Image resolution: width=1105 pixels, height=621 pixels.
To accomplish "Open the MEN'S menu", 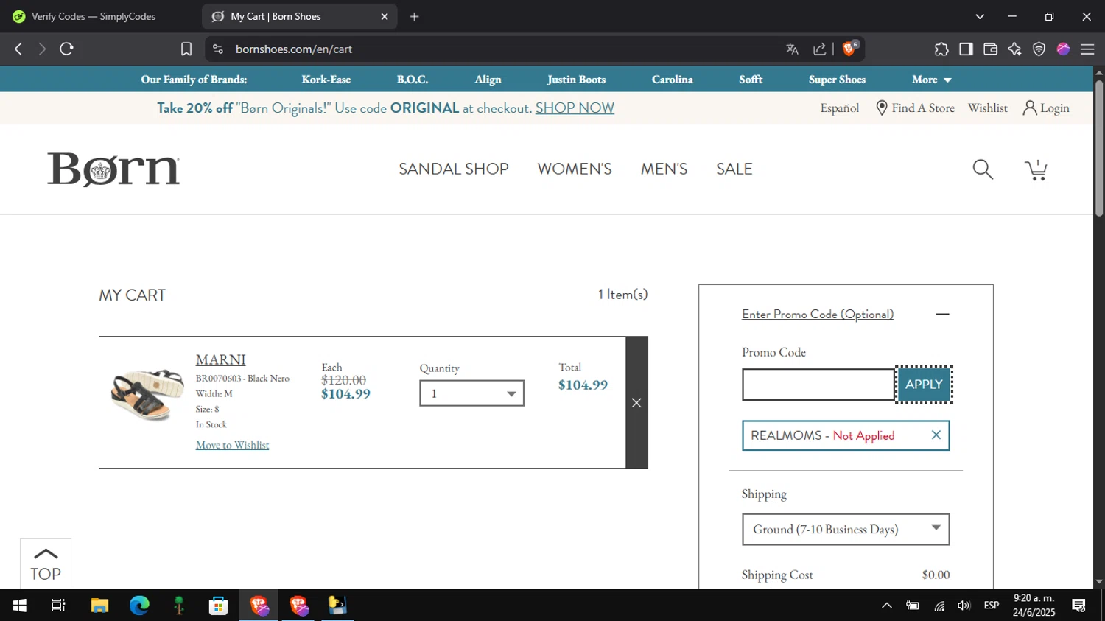I will (x=664, y=169).
